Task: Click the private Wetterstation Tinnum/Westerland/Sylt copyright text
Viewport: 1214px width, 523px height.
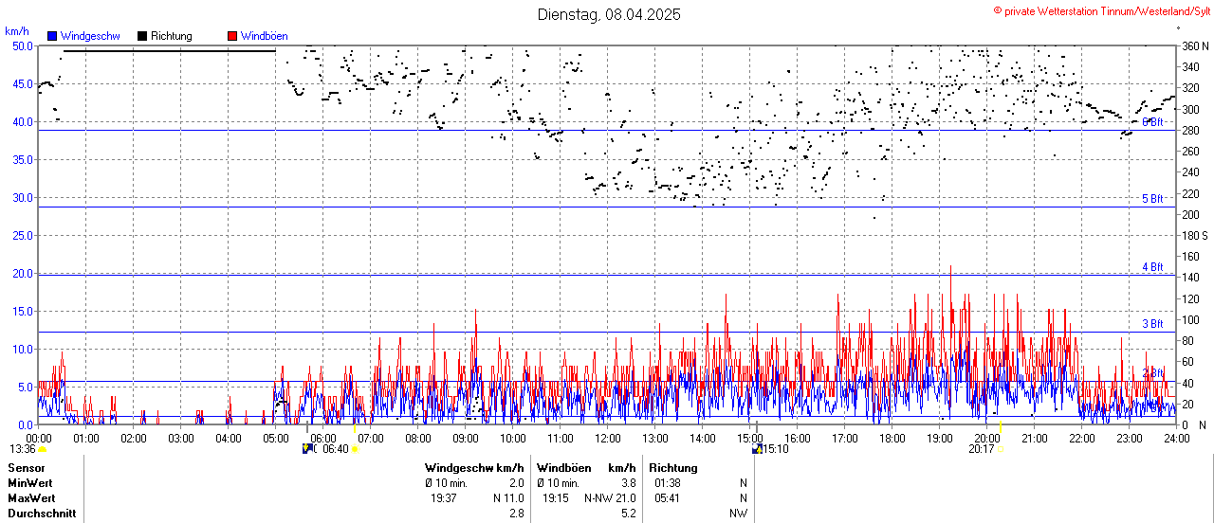Action: tap(1102, 10)
